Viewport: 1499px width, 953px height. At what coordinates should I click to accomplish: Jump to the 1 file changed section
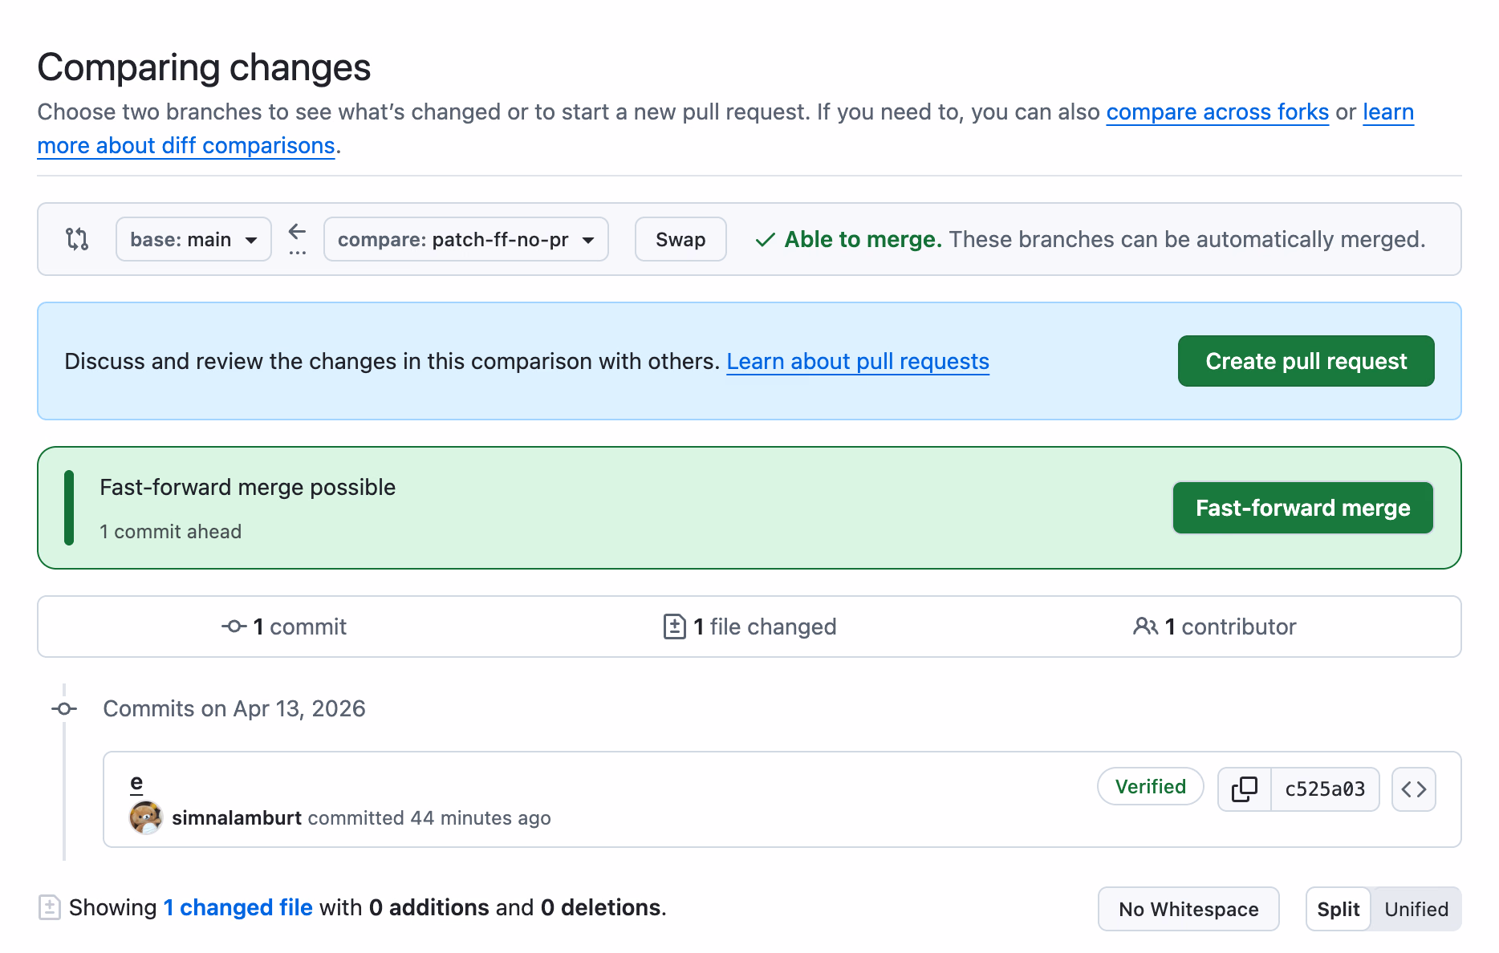749,627
